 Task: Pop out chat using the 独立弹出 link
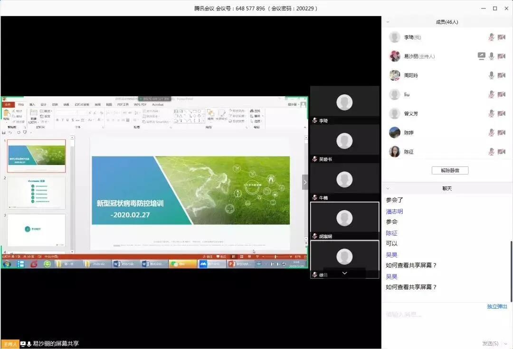click(x=496, y=306)
